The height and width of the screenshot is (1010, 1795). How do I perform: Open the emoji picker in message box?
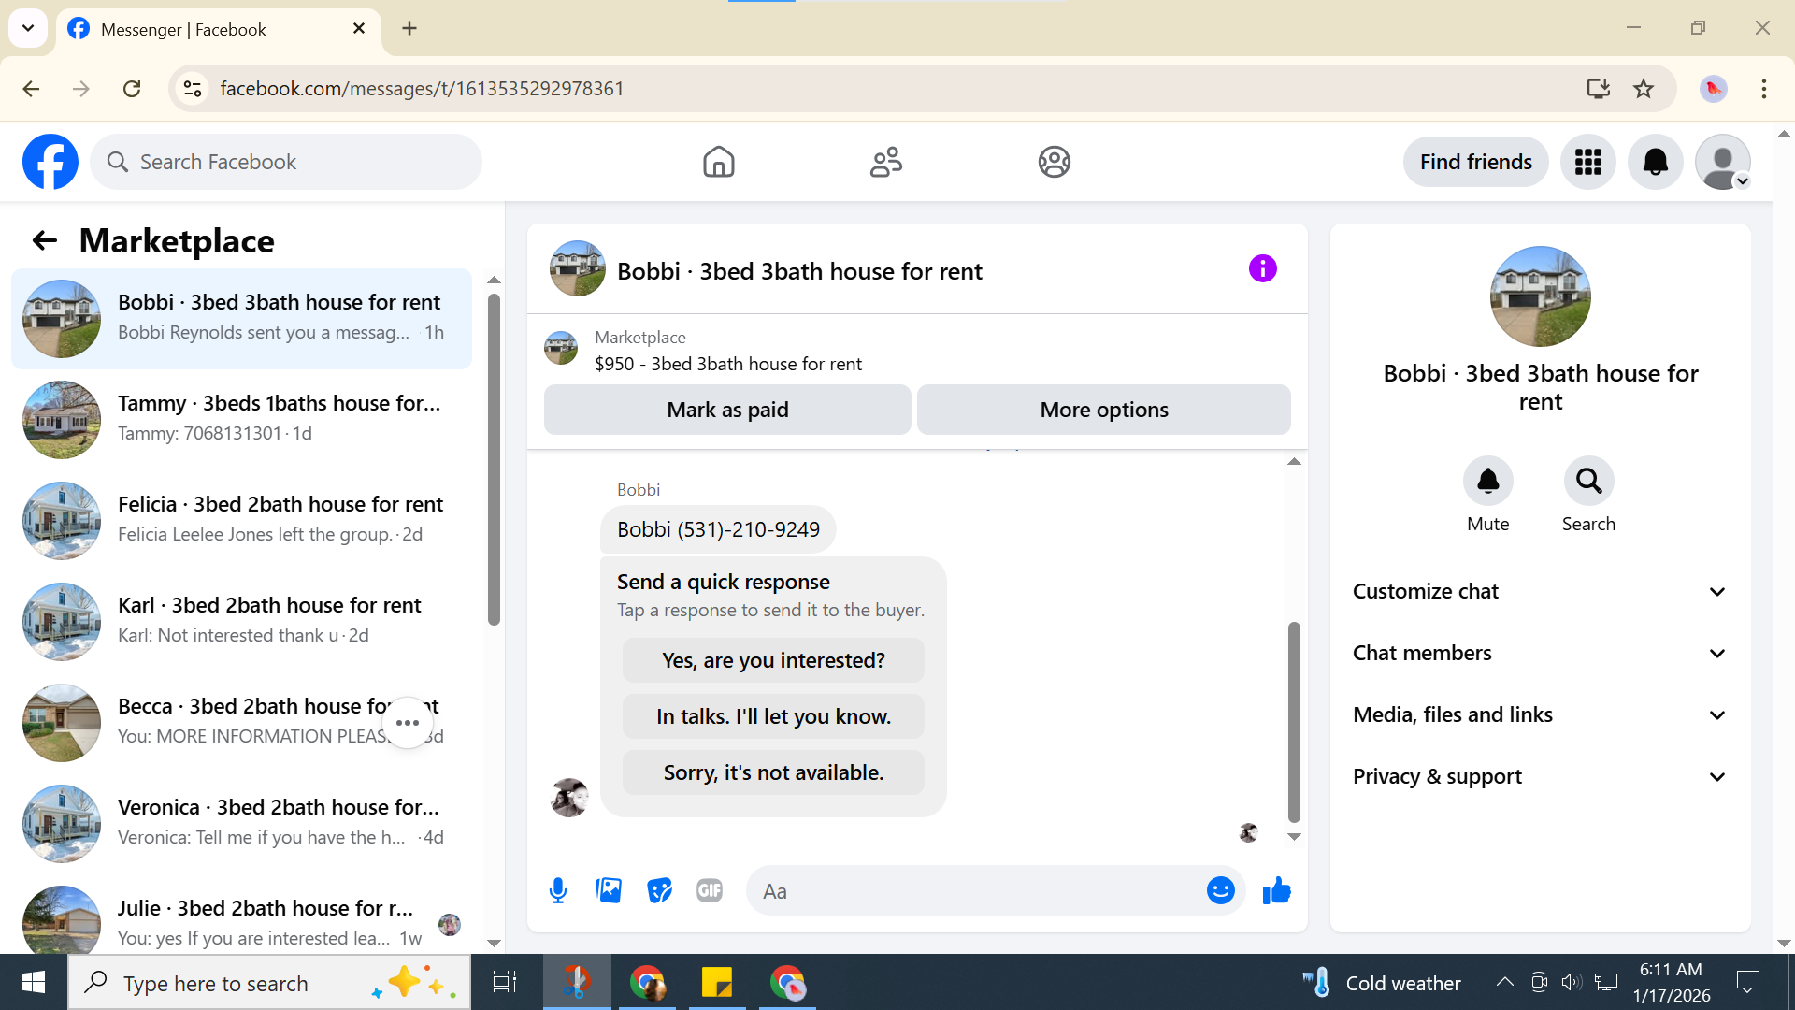click(x=1220, y=891)
